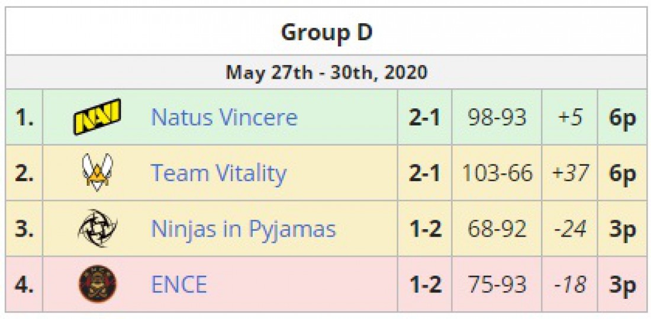651x319 pixels.
Task: Open the ENCE team link
Action: point(179,285)
